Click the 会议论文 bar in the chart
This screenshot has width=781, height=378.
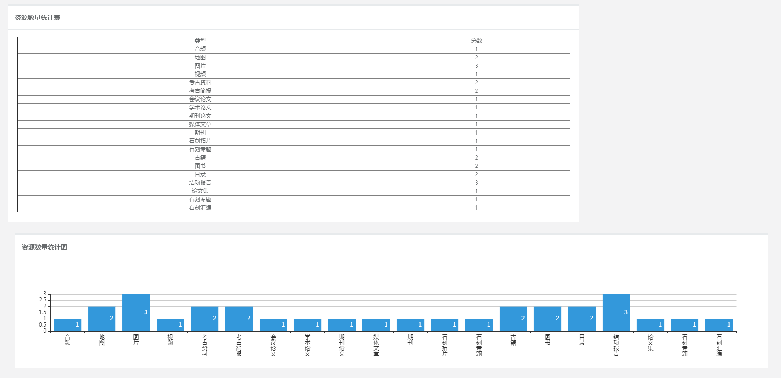click(x=273, y=325)
